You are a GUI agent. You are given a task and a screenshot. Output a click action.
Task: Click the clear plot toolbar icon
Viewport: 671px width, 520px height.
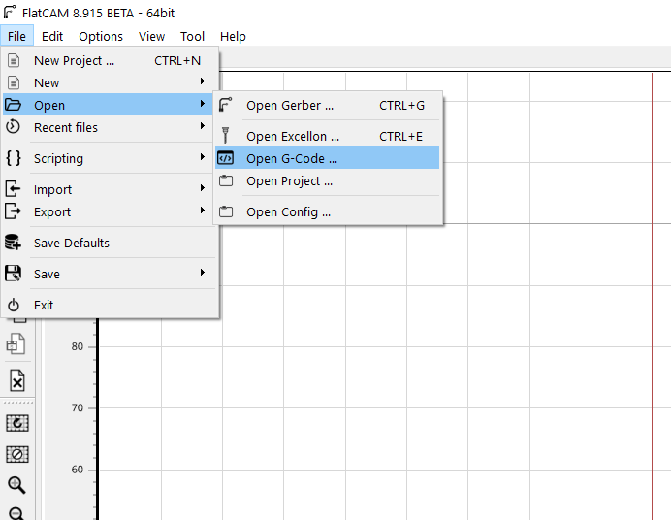(17, 454)
